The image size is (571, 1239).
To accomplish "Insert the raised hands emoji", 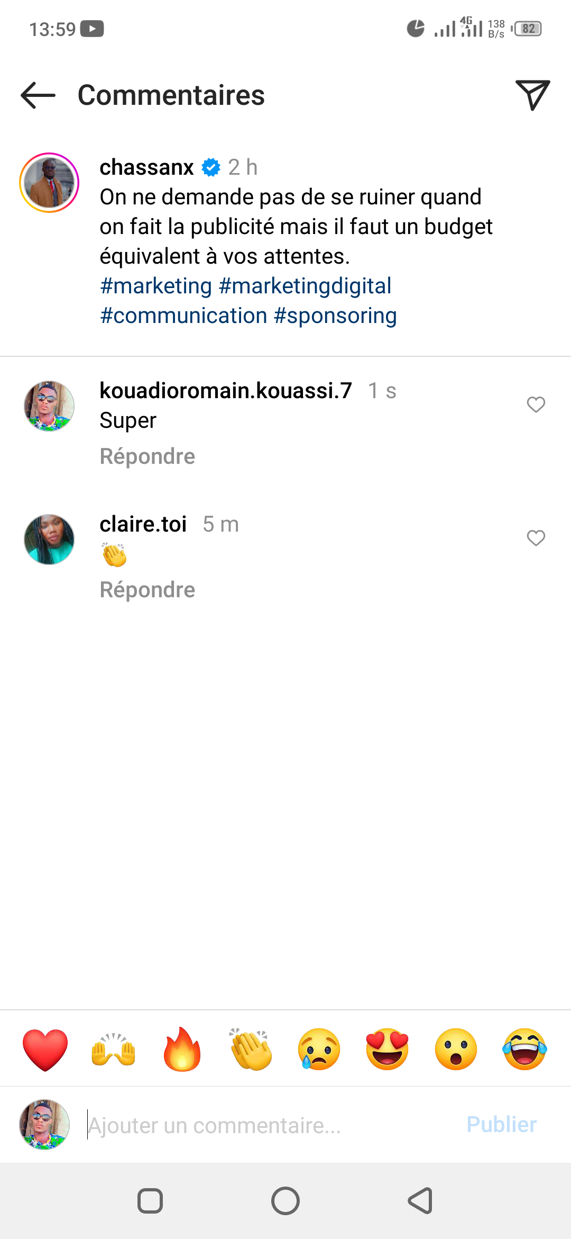I will point(114,1050).
